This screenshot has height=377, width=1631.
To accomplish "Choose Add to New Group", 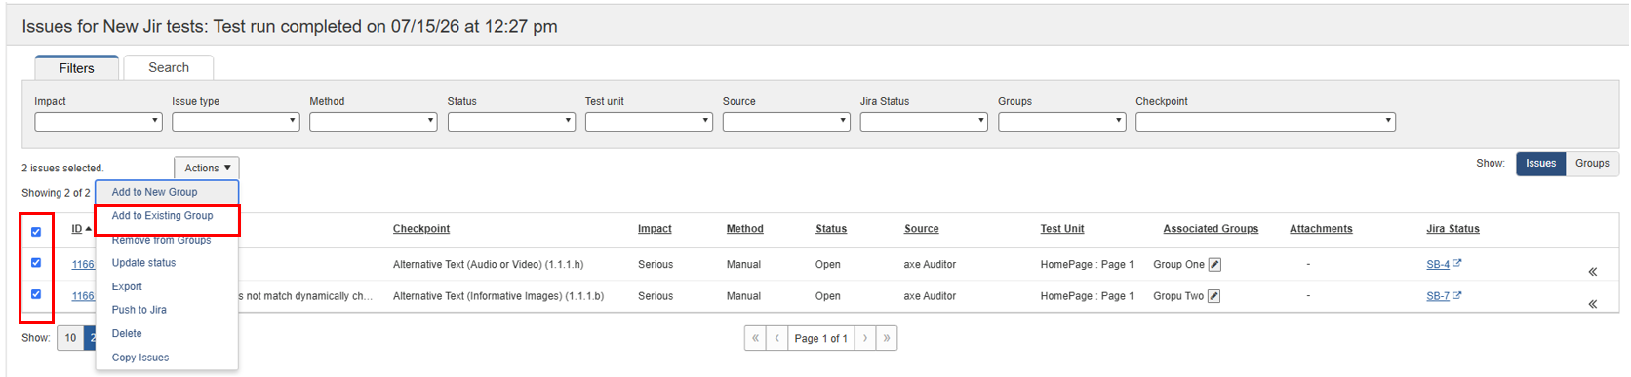I will pyautogui.click(x=167, y=192).
